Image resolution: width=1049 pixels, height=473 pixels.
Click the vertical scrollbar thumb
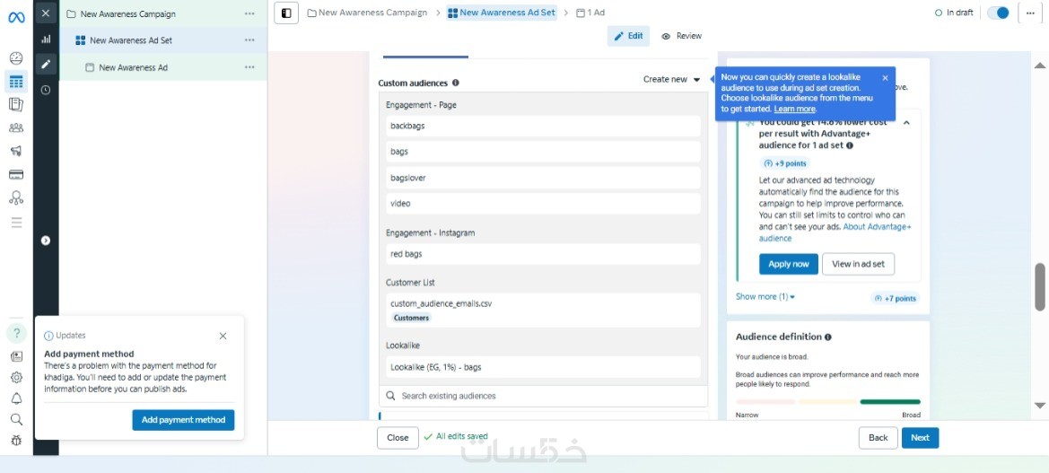(x=1040, y=287)
